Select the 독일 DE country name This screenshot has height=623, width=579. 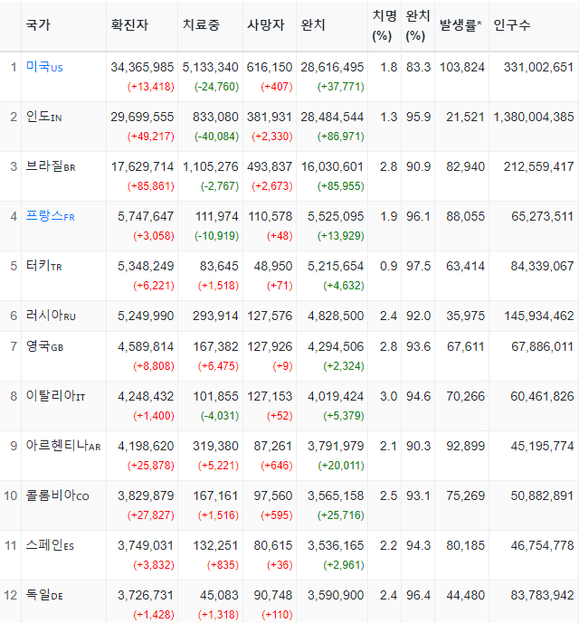tap(44, 595)
